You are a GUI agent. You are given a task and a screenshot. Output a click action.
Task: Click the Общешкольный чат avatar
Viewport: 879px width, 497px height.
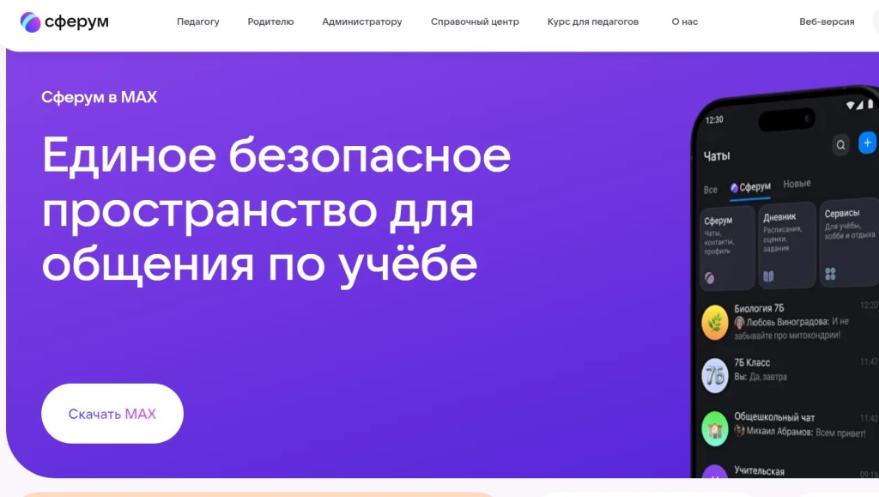(715, 428)
